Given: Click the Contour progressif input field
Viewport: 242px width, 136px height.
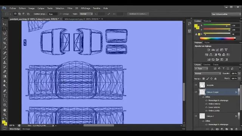Looking at the screenshot, I should pyautogui.click(x=53, y=14).
